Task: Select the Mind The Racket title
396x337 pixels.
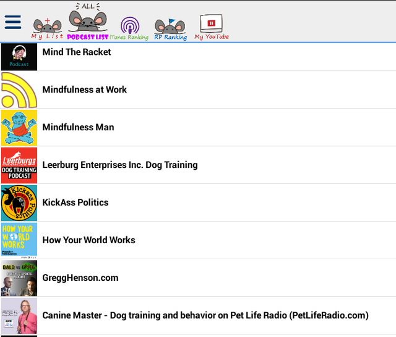Action: (77, 52)
